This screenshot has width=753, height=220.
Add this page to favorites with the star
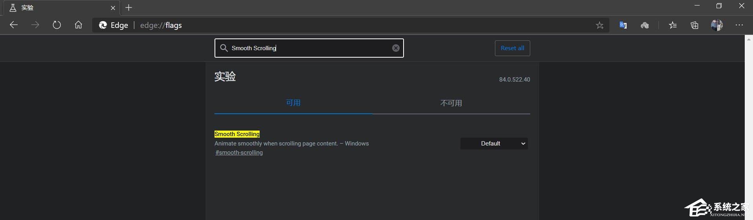(600, 25)
